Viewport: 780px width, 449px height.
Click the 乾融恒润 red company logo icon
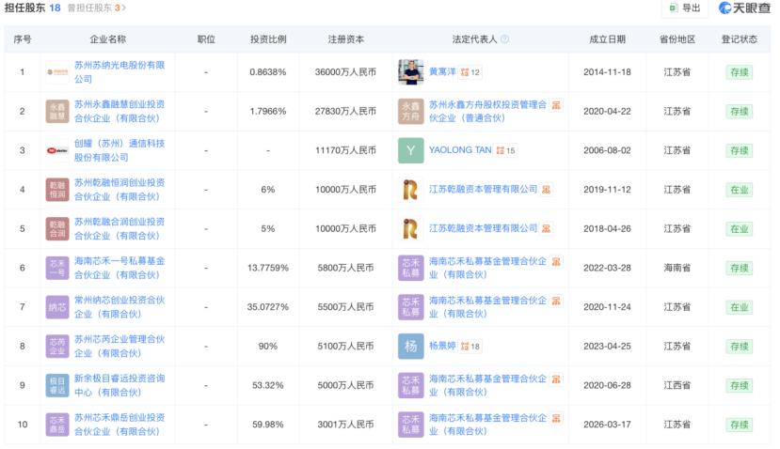click(57, 190)
